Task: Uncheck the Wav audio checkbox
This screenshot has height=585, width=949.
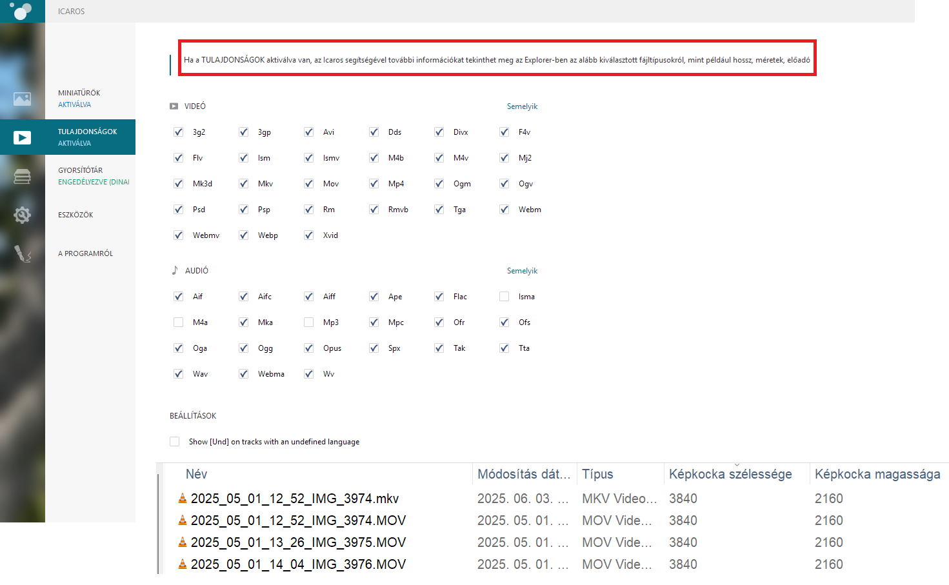Action: [x=179, y=374]
